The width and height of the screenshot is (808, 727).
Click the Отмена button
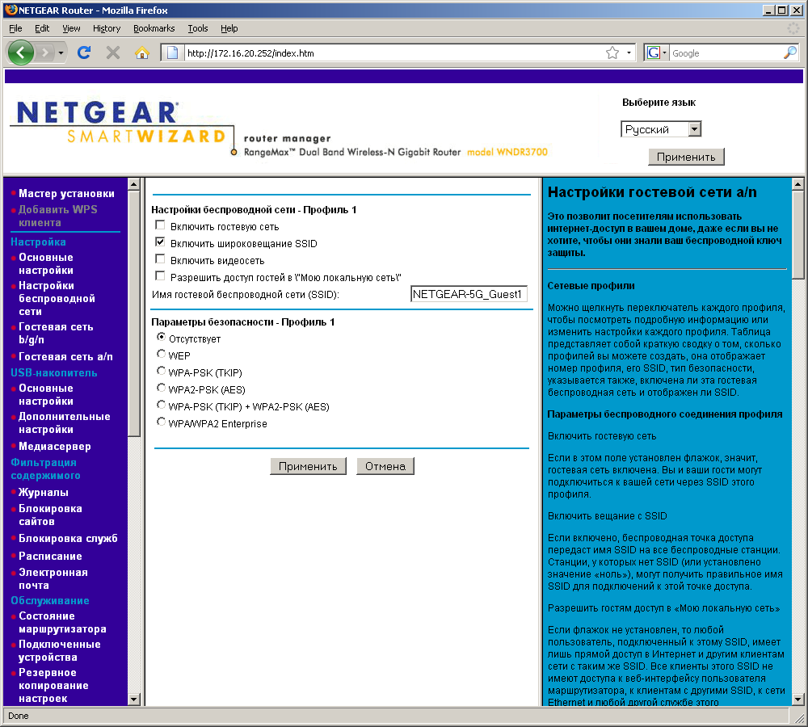(x=385, y=466)
